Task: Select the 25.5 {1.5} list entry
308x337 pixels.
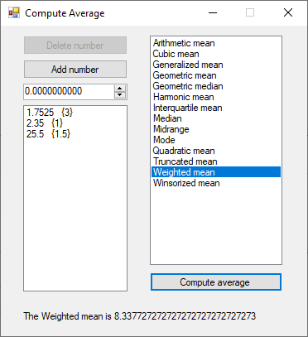Action: [x=75, y=134]
